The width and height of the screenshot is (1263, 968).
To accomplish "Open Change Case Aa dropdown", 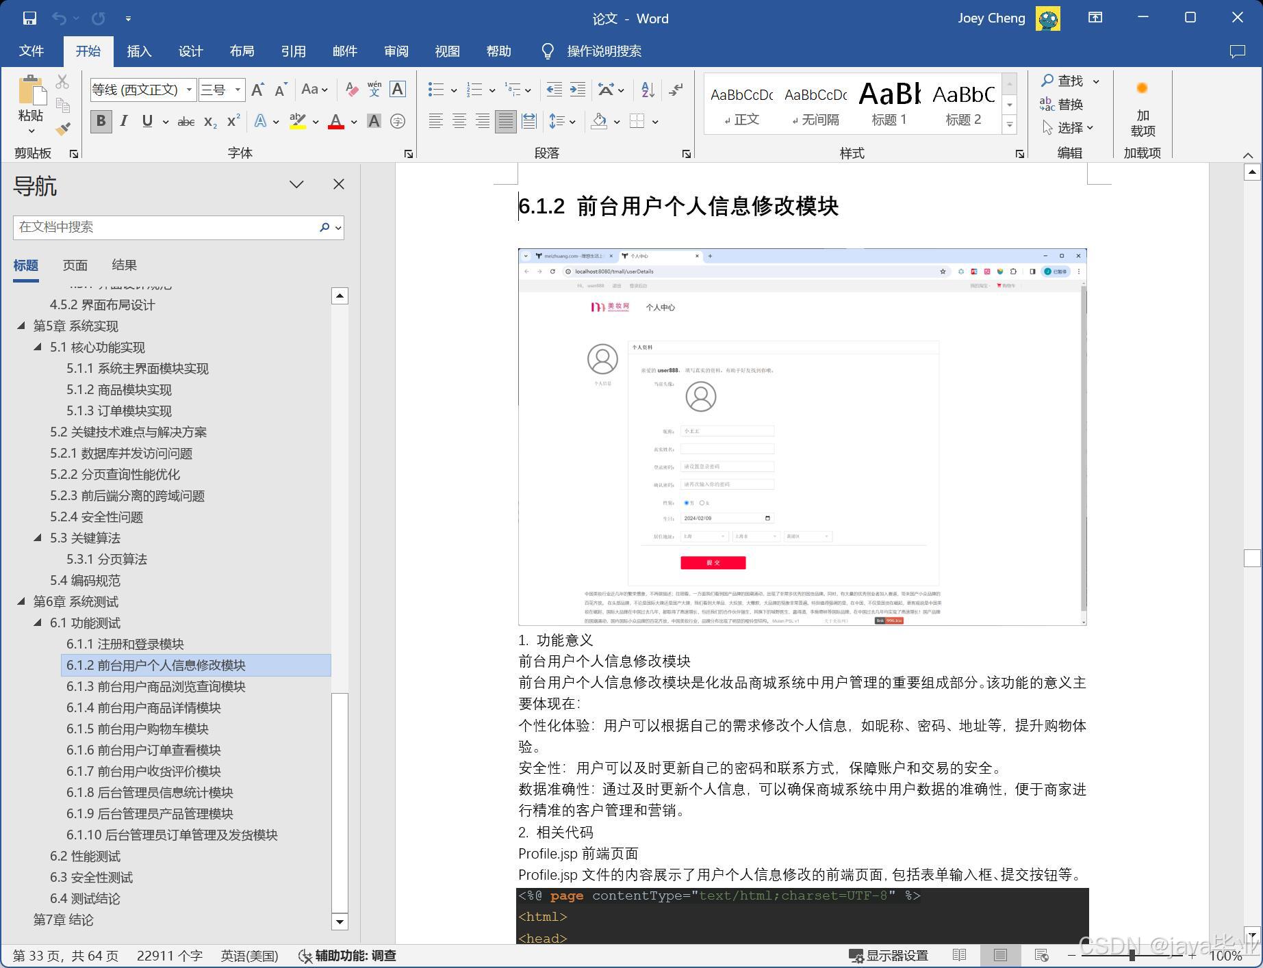I will point(315,90).
